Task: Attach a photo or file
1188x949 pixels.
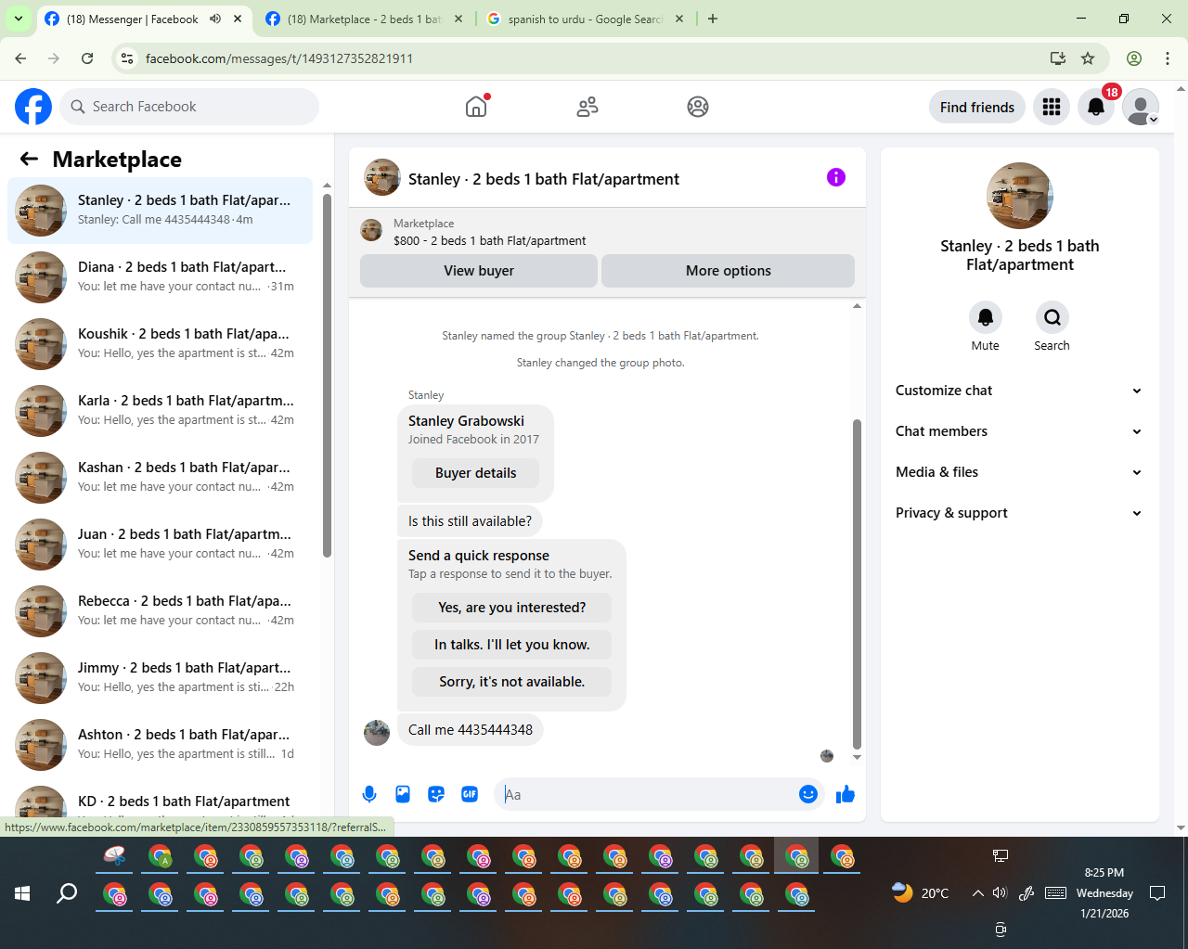Action: [x=403, y=794]
